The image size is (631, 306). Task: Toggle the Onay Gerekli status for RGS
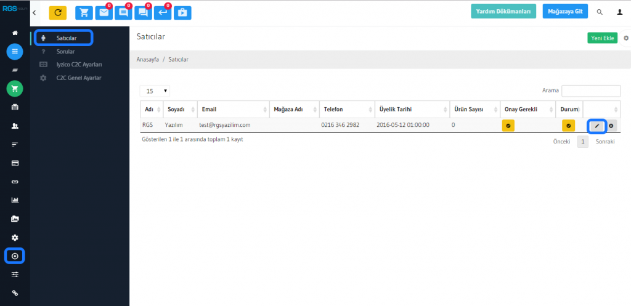coord(508,126)
